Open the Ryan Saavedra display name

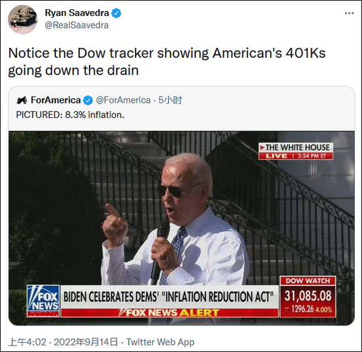77,13
